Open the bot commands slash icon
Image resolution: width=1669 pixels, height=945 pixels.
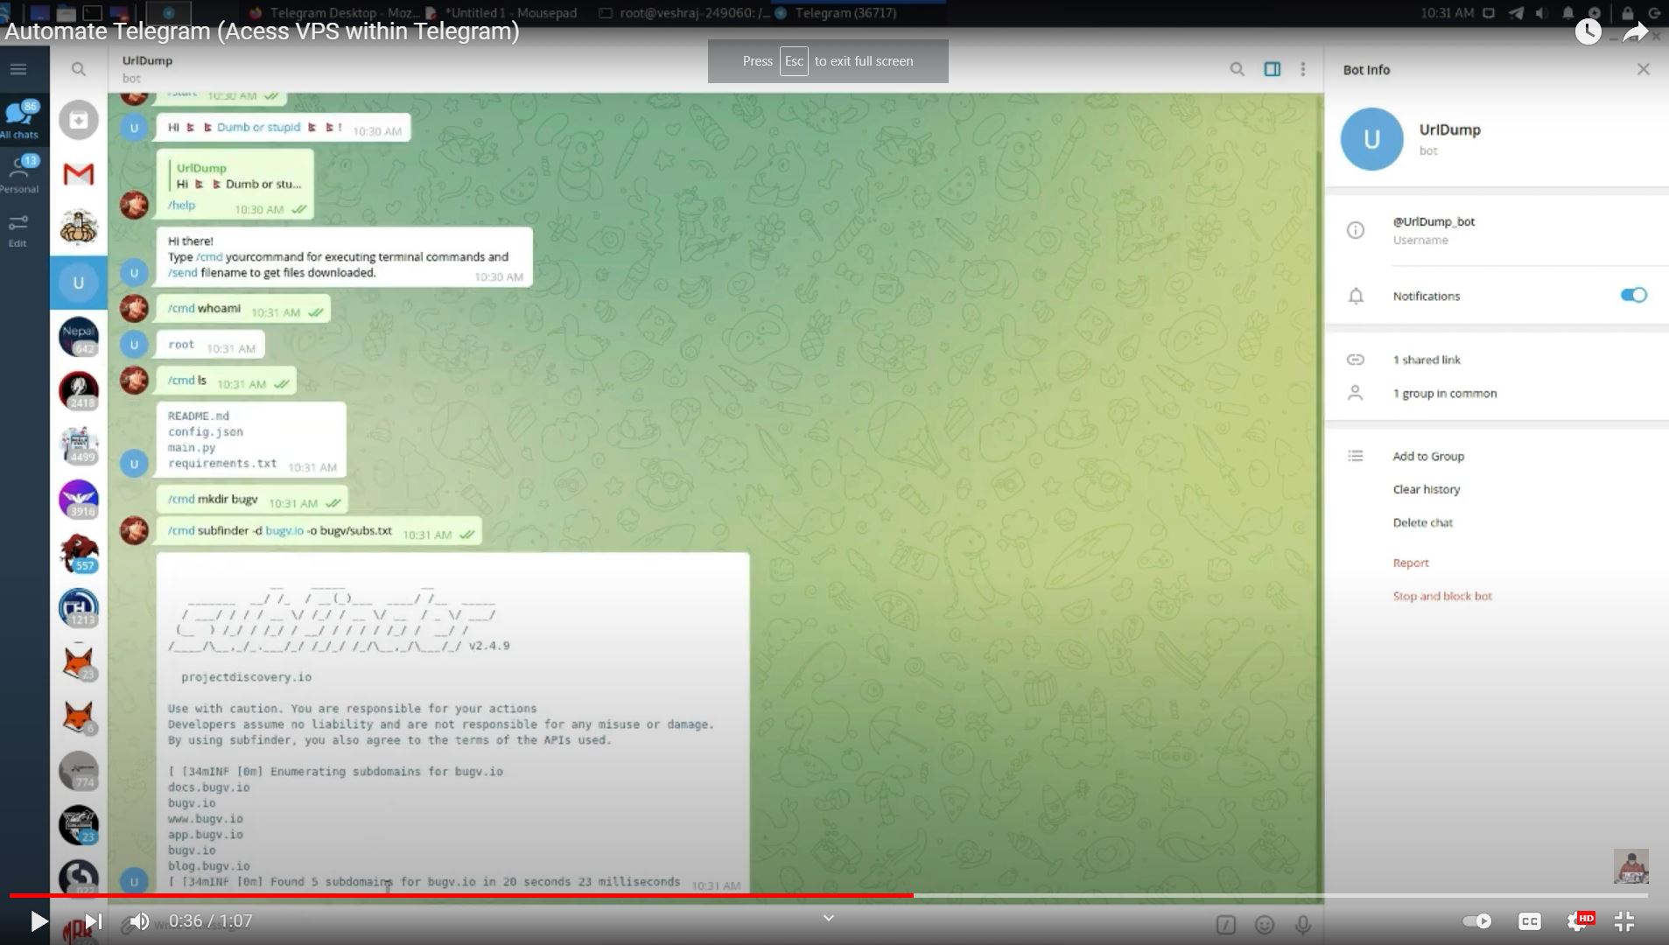[x=1225, y=925]
